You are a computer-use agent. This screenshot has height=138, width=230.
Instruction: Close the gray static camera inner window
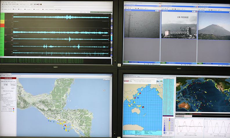click(160, 10)
